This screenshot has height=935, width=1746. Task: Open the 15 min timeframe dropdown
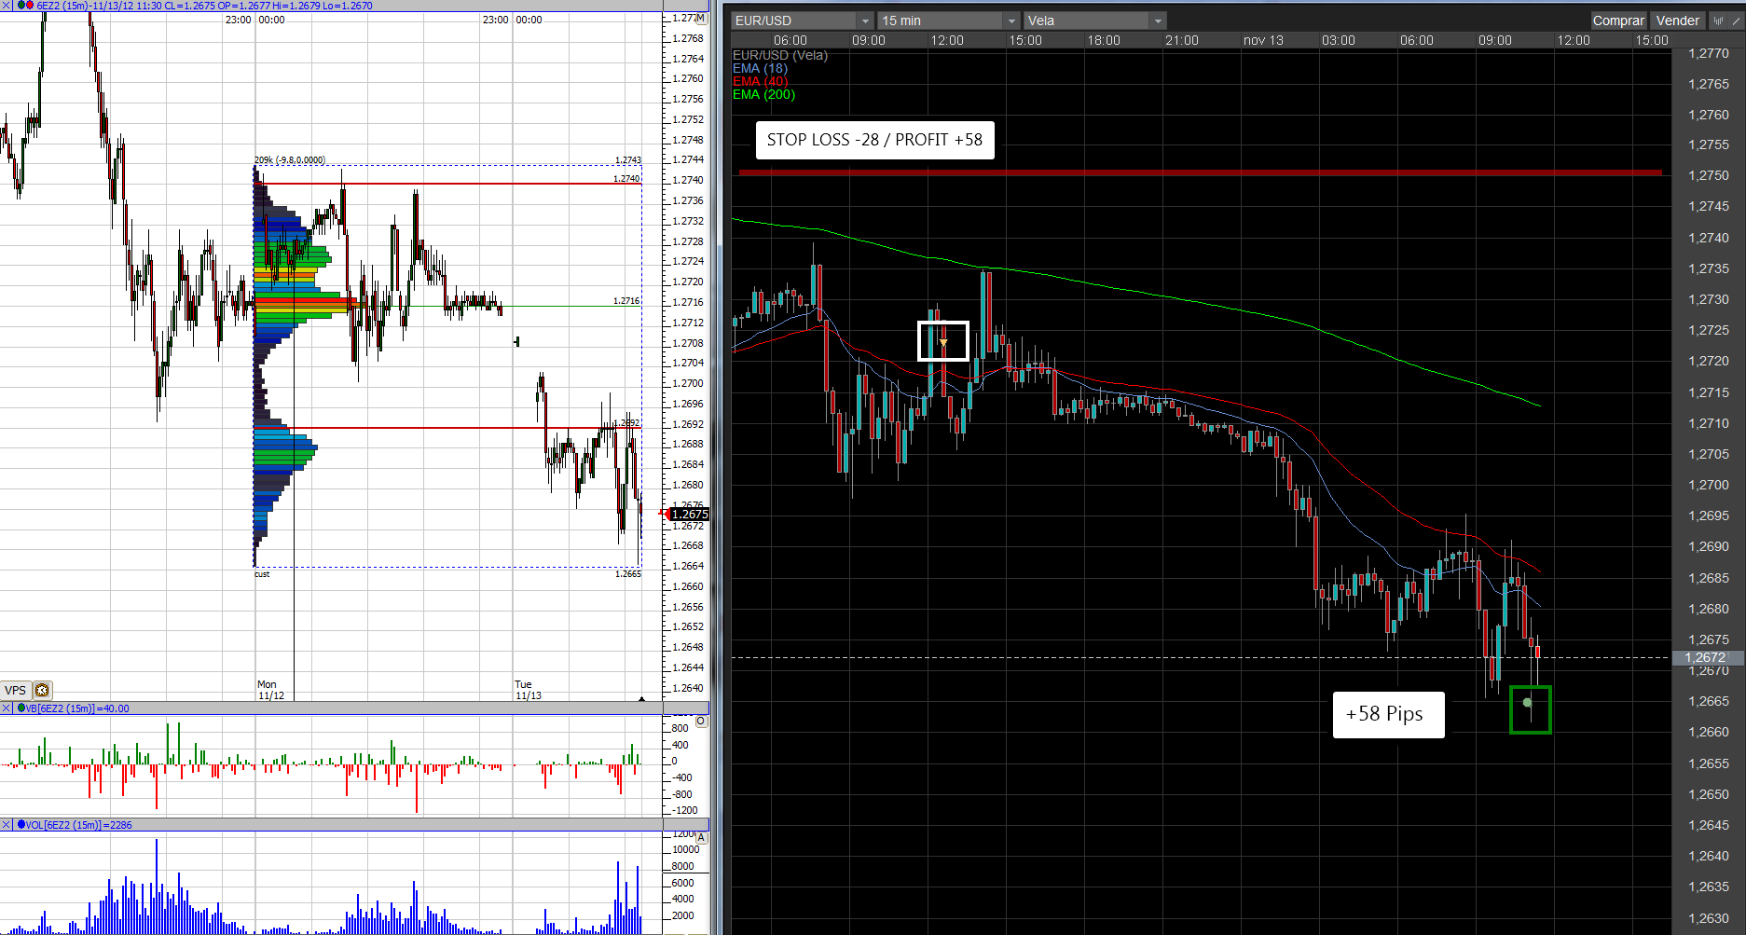949,21
